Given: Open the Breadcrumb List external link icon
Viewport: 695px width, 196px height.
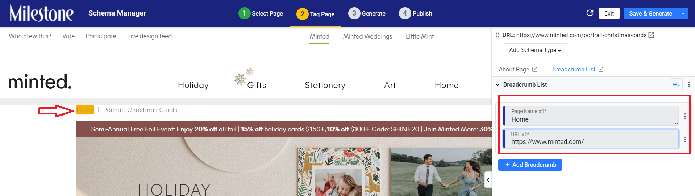Looking at the screenshot, I should [x=601, y=69].
